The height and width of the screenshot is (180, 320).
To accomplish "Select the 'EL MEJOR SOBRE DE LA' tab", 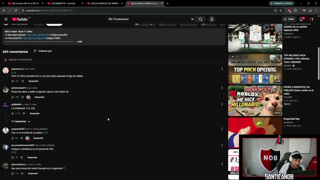I will (x=145, y=3).
